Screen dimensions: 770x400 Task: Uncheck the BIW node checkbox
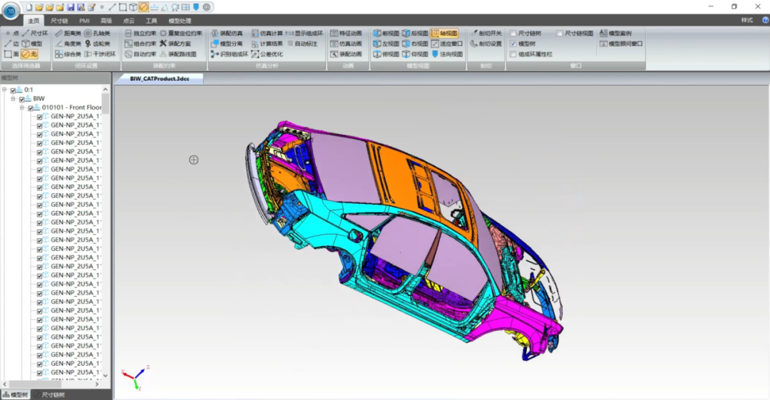(x=22, y=99)
